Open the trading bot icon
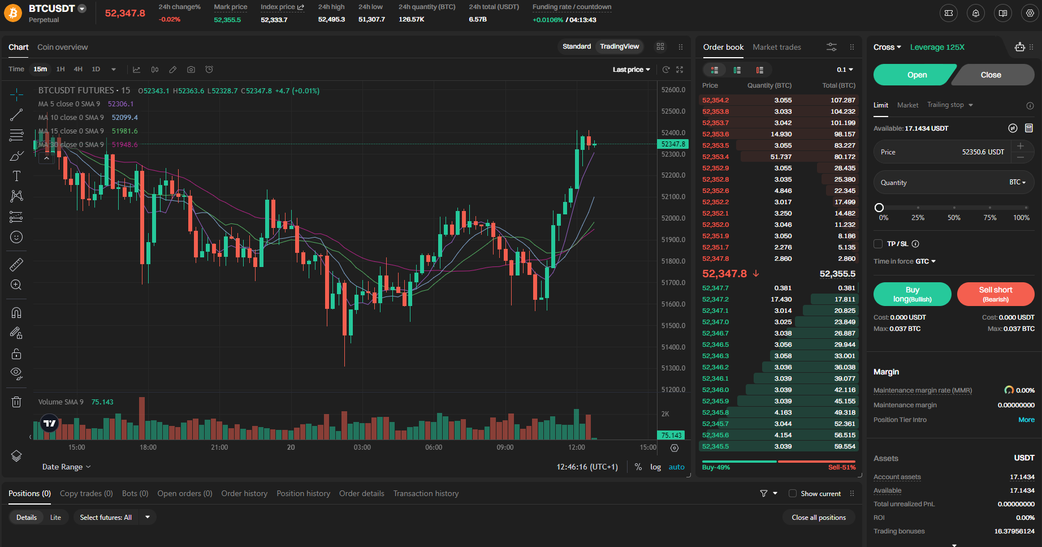The height and width of the screenshot is (547, 1042). (1020, 47)
